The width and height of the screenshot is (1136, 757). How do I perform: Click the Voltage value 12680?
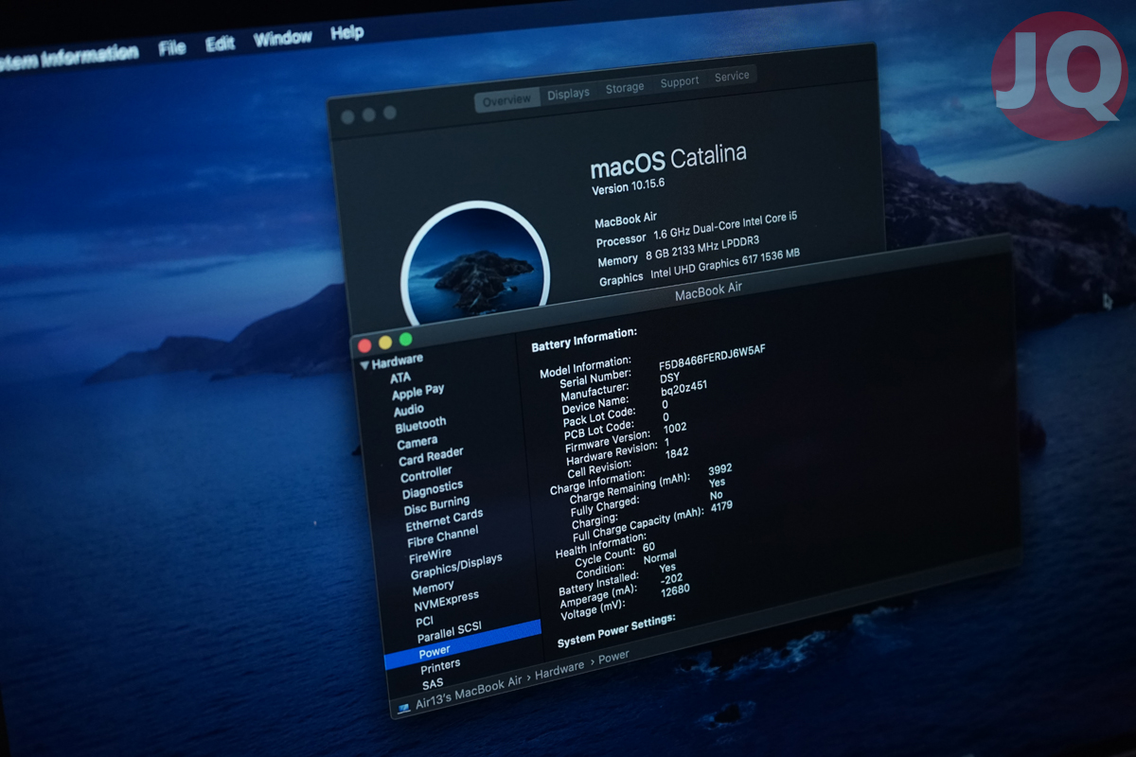click(x=676, y=590)
